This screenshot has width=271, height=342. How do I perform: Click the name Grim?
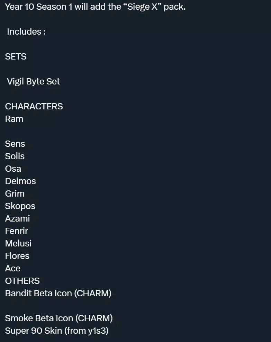click(x=15, y=193)
